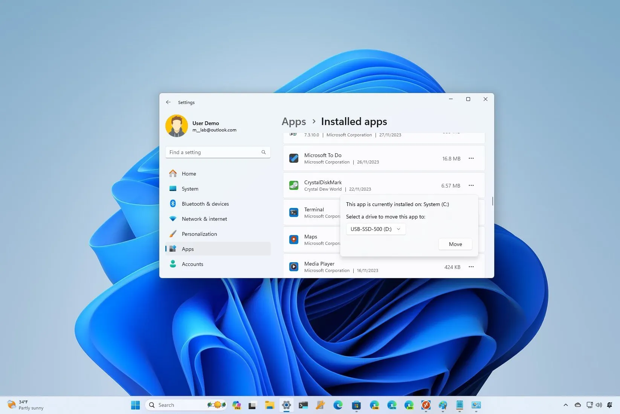Image resolution: width=620 pixels, height=414 pixels.
Task: Open the Accounts settings page
Action: point(218,264)
